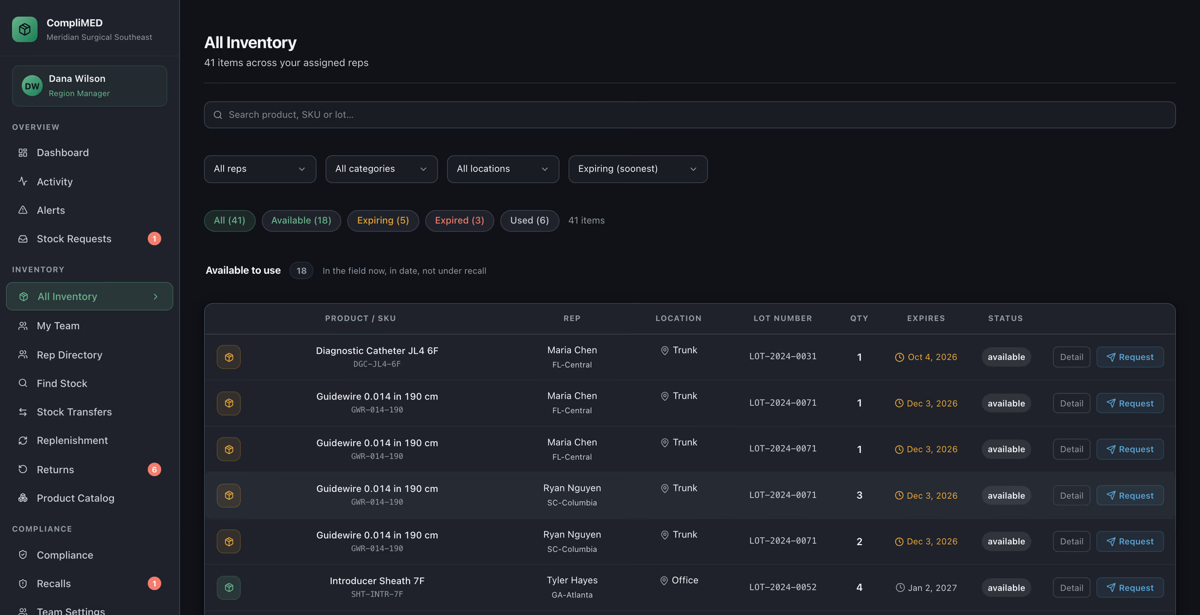Click the Product / SKU column header
1200x615 pixels.
(361, 318)
